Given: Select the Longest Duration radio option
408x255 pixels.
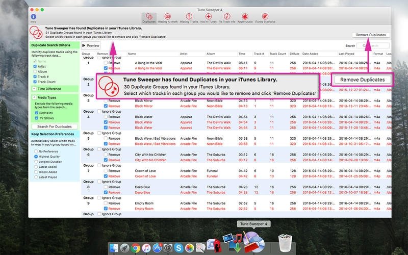Looking at the screenshot, I should click(36, 162).
